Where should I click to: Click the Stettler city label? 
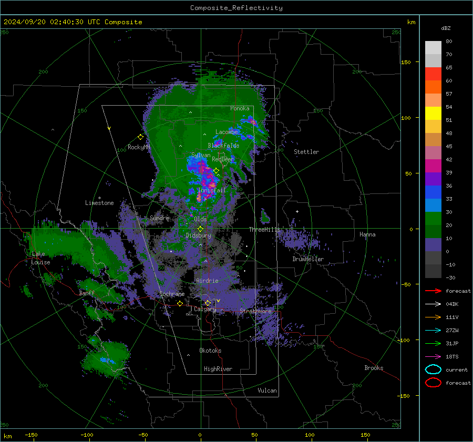click(x=306, y=152)
